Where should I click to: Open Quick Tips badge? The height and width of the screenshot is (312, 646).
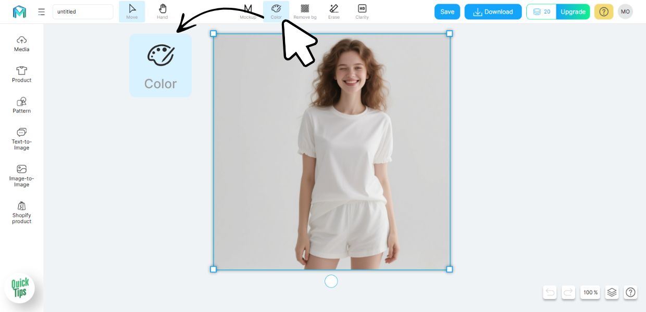coord(20,288)
